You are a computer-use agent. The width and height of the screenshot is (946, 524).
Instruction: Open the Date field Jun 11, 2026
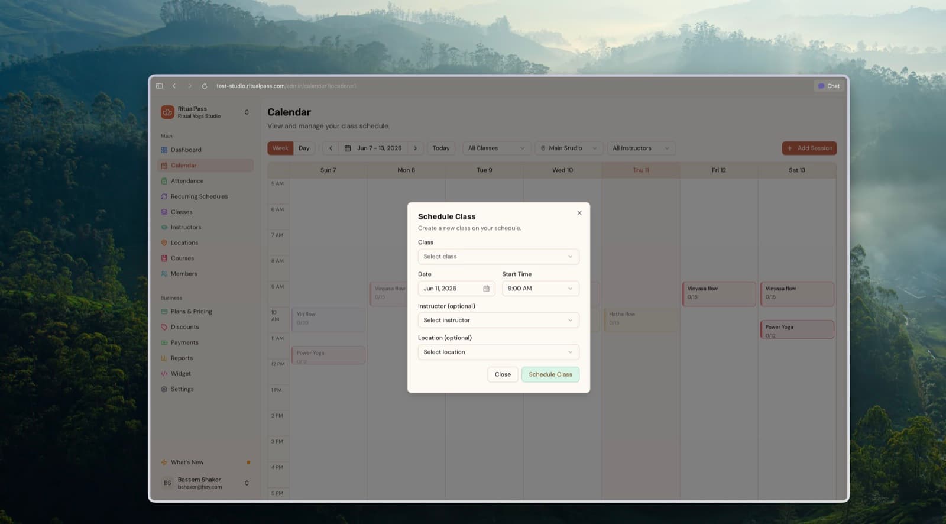click(456, 289)
